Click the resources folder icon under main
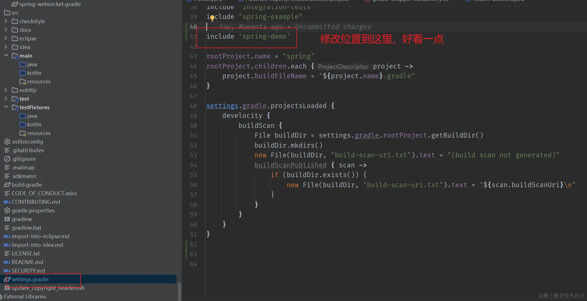Viewport: 587px width, 301px height. click(23, 81)
